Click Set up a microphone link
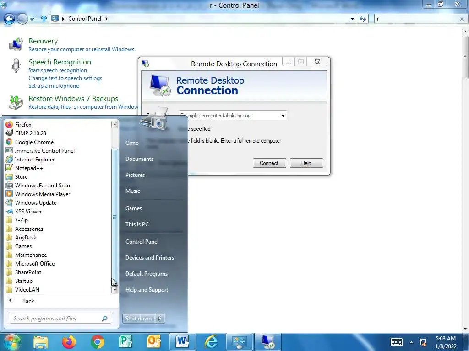Viewport: 469px width, 351px height. pos(54,85)
